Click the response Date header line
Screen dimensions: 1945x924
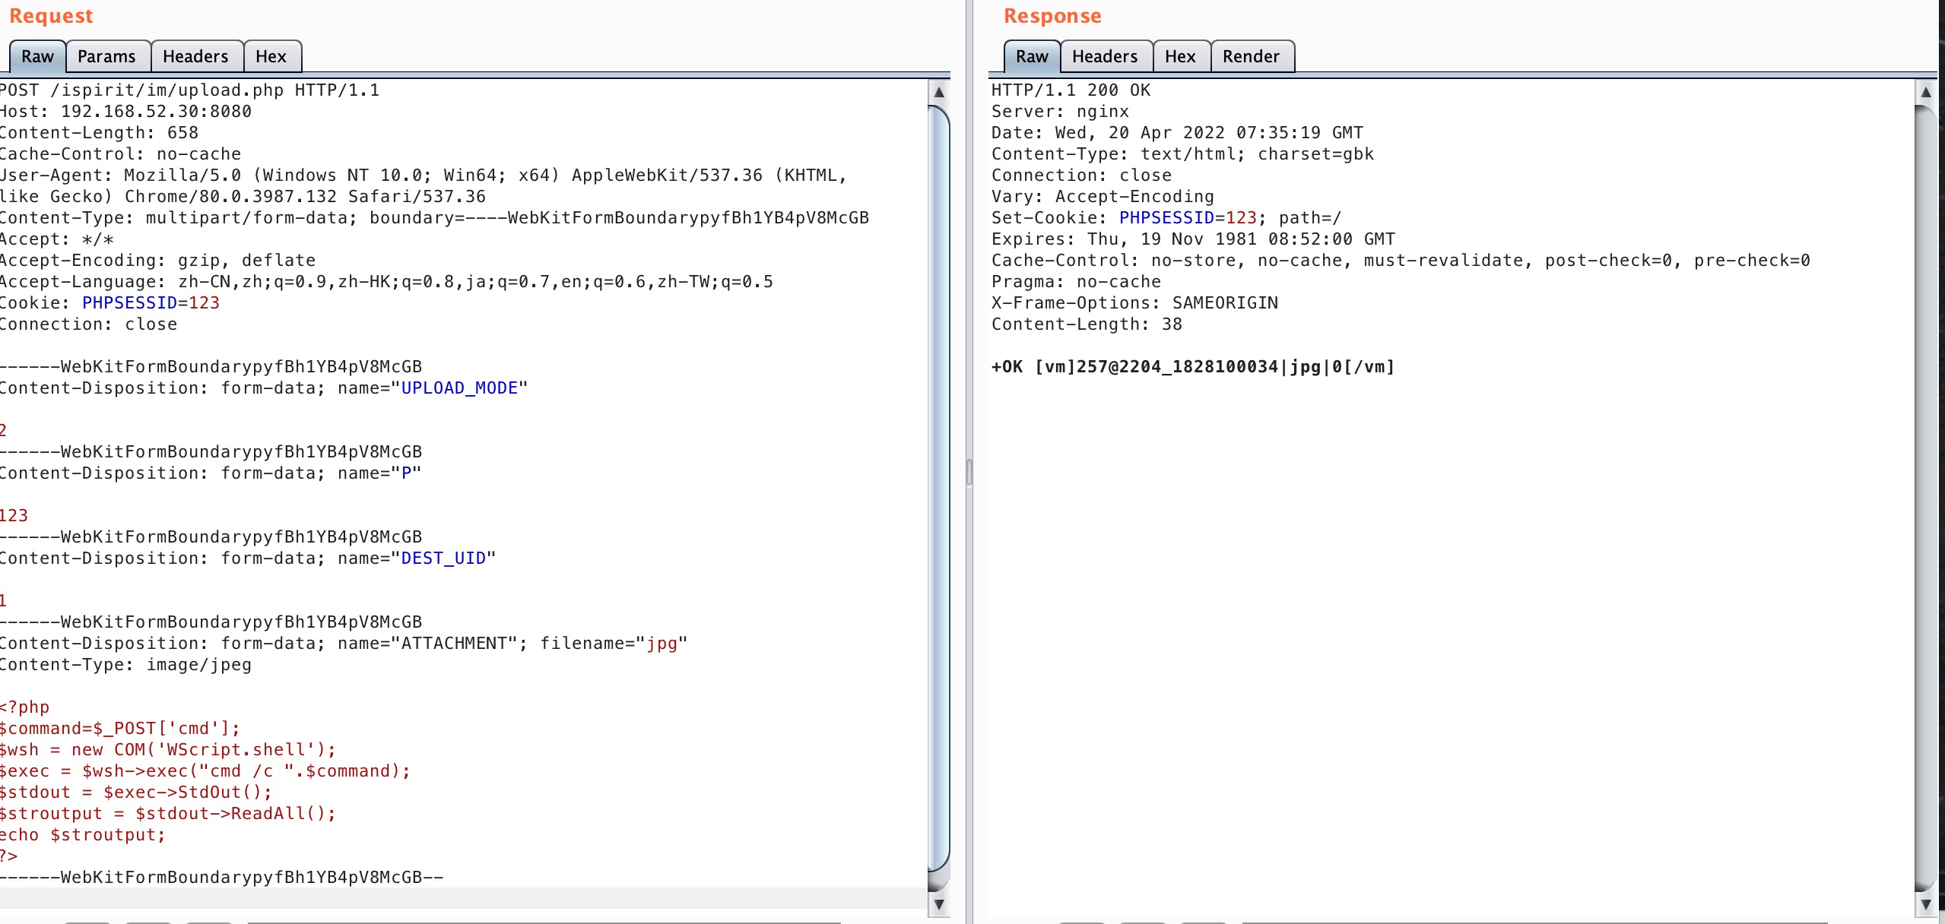(1177, 133)
